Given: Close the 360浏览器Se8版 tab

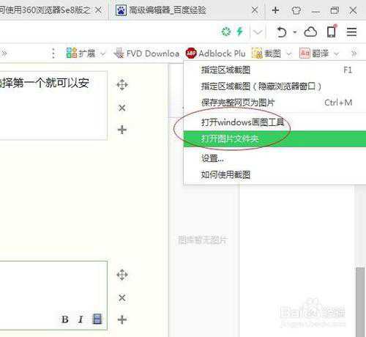Looking at the screenshot, I should tap(98, 10).
